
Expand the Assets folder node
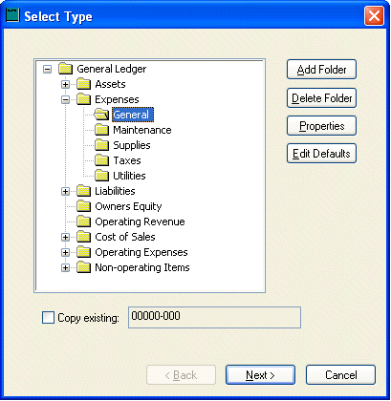[x=65, y=84]
